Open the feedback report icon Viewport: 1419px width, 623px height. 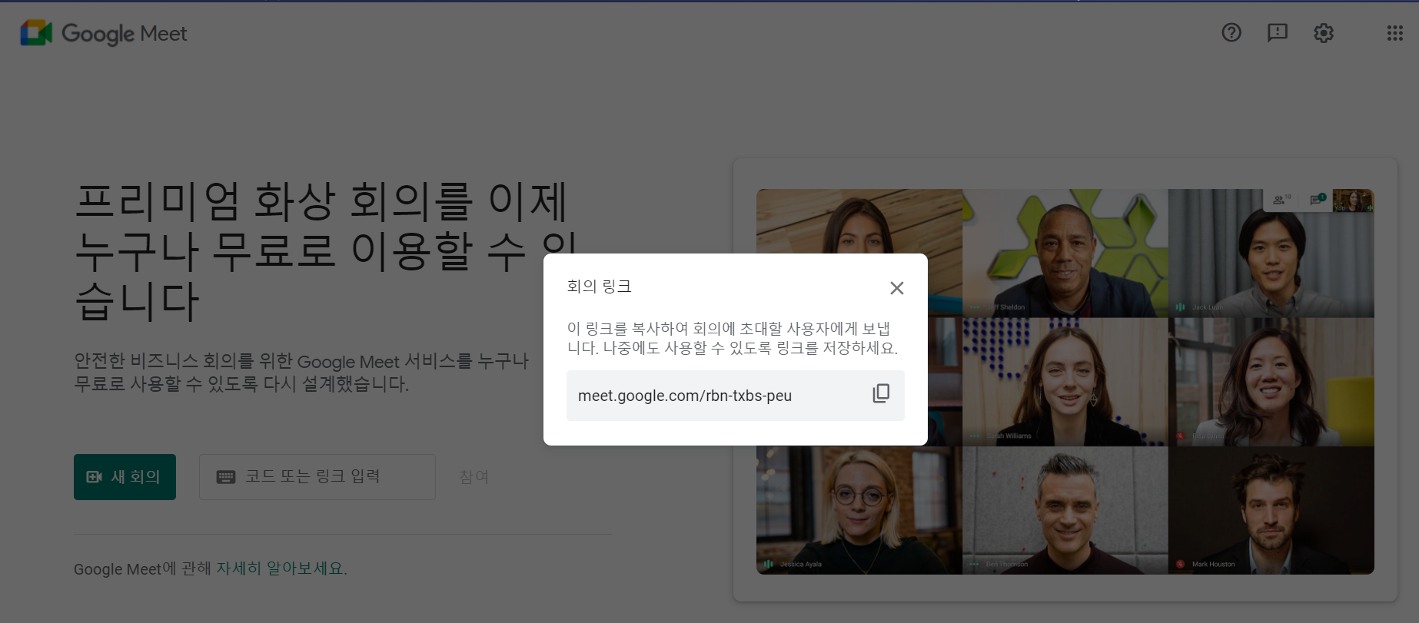pyautogui.click(x=1278, y=32)
